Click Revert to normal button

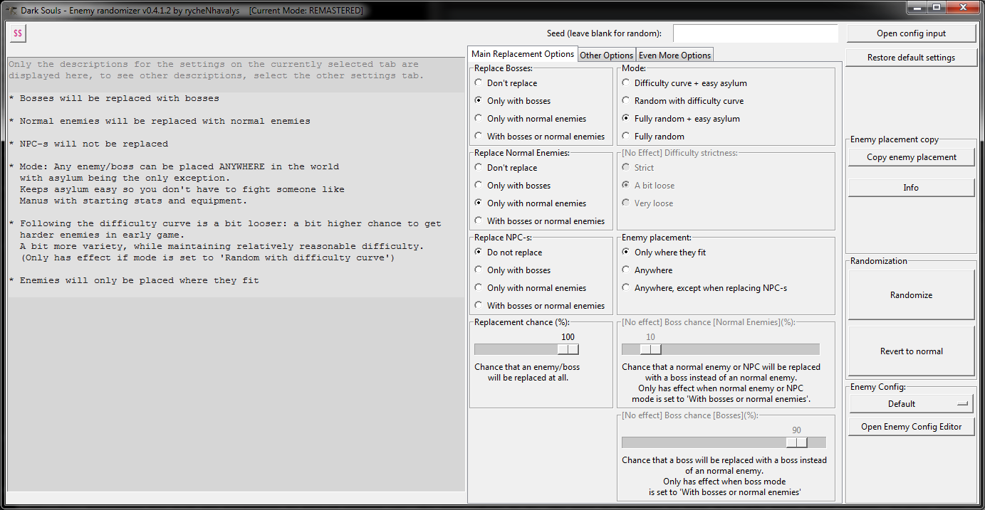(911, 351)
